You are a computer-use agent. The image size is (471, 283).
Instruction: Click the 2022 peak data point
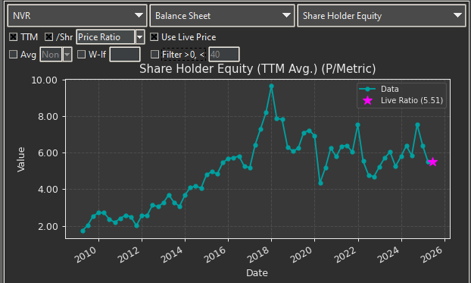point(357,124)
